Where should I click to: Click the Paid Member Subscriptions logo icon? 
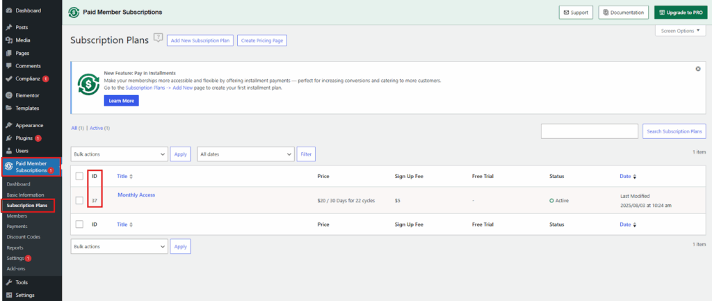click(x=74, y=13)
